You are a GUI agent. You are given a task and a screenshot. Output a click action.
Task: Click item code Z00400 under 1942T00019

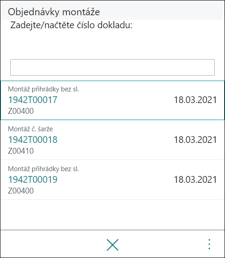click(x=21, y=190)
